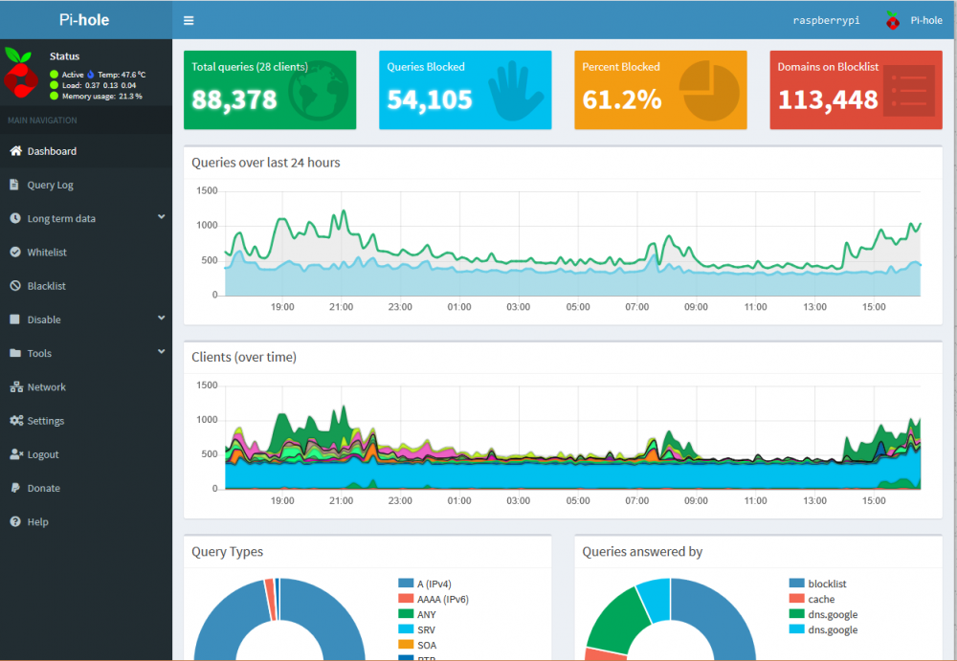Click the Domains on Blocklist red card
This screenshot has width=957, height=661.
[856, 90]
